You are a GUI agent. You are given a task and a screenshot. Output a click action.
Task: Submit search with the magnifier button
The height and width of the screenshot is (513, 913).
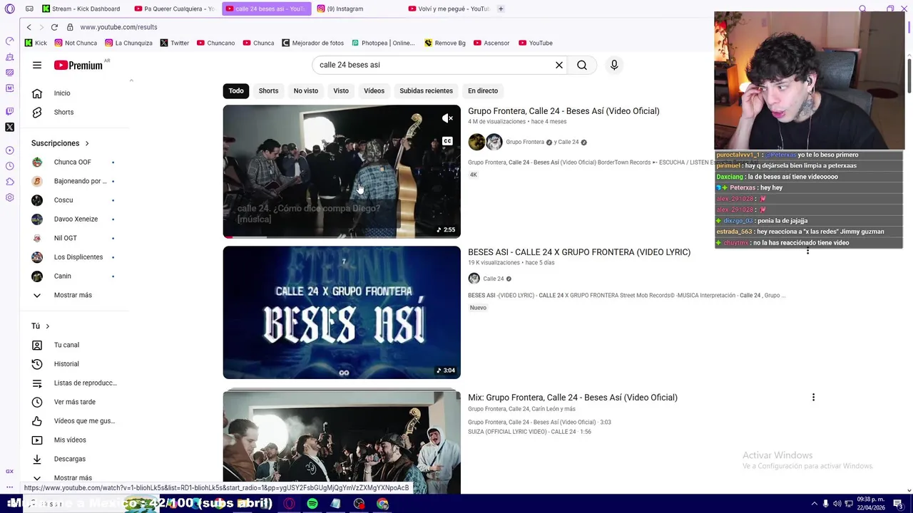click(582, 65)
